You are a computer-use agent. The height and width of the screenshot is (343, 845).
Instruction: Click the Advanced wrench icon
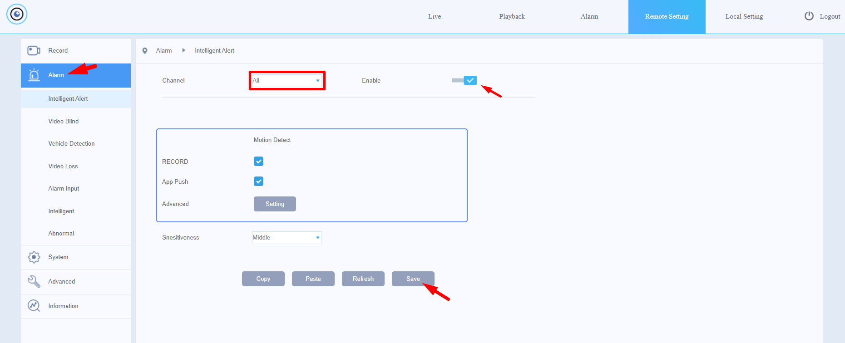pyautogui.click(x=34, y=281)
